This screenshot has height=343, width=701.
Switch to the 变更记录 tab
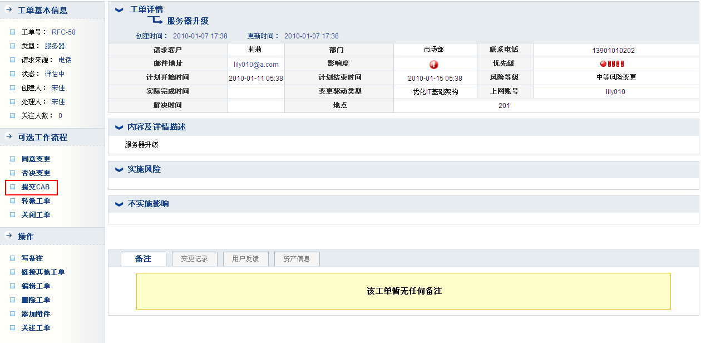(190, 259)
